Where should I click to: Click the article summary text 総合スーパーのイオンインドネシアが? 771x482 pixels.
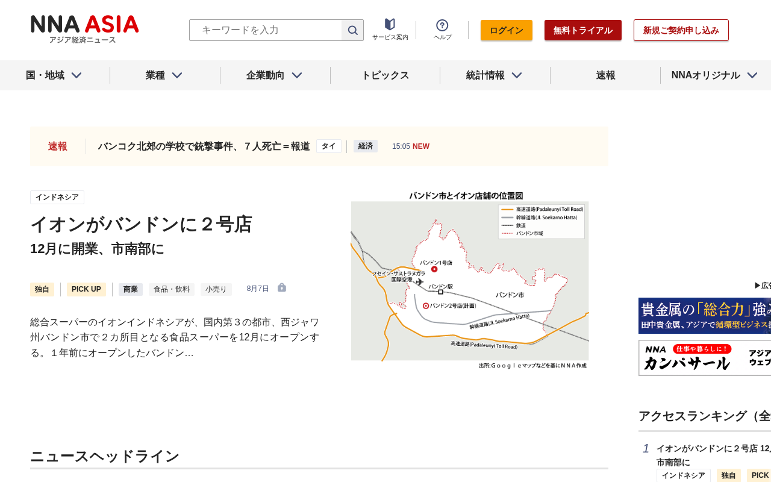pos(175,337)
